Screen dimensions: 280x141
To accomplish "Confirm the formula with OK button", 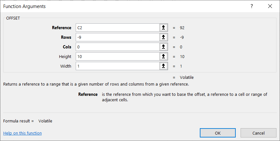I will coord(218,133).
